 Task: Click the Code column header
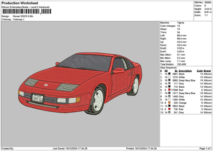point(200,71)
